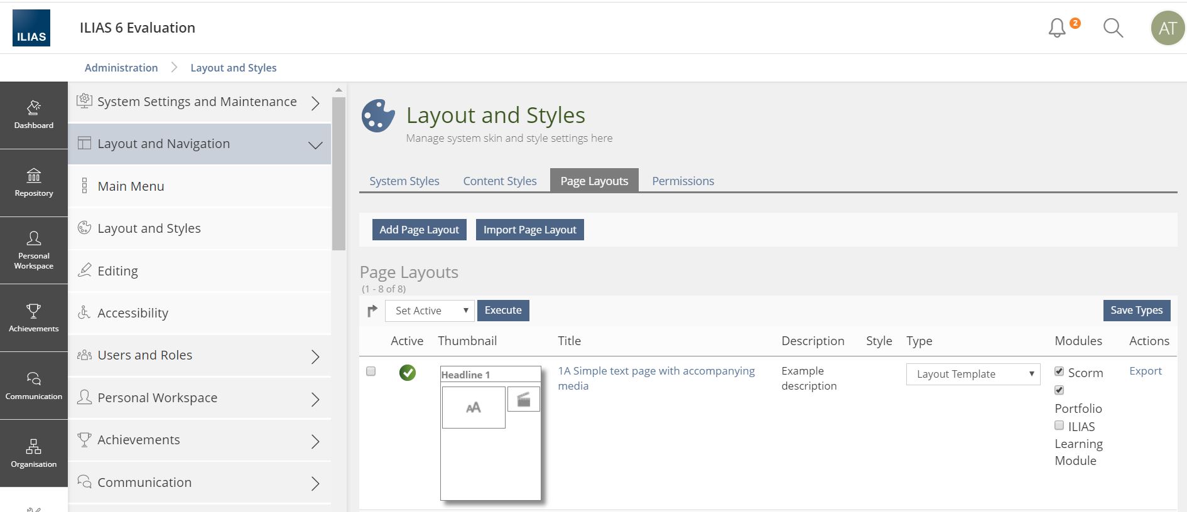Click the Add Page Layout button
The width and height of the screenshot is (1187, 512).
419,230
